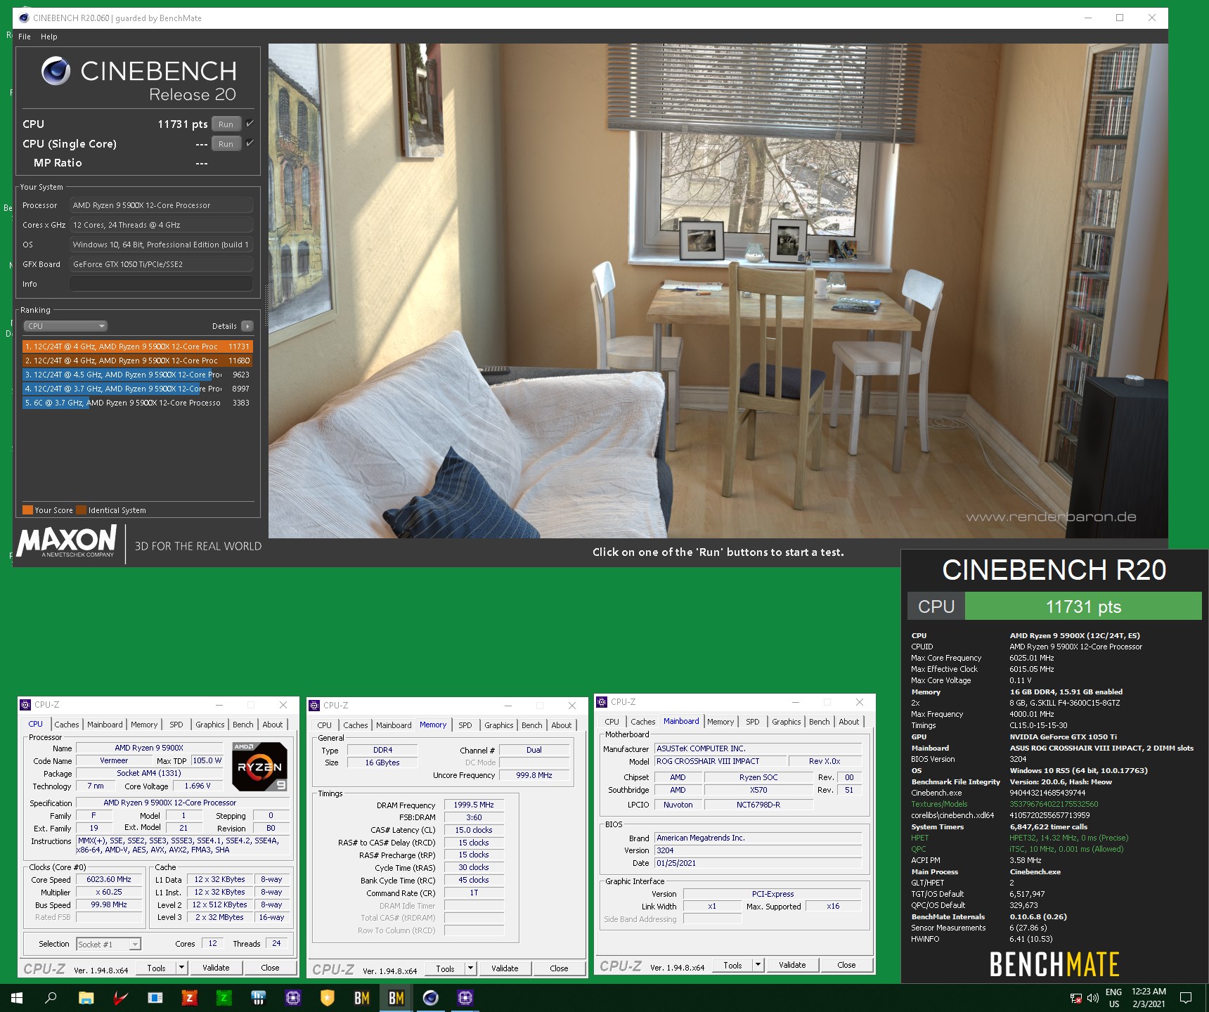Viewport: 1209px width, 1012px height.
Task: Run the CPU multi-core test
Action: coord(226,124)
